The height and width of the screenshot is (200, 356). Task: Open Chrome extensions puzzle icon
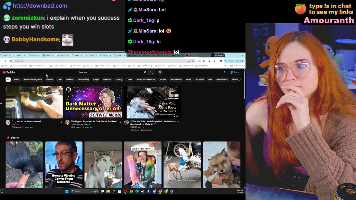coord(214,61)
